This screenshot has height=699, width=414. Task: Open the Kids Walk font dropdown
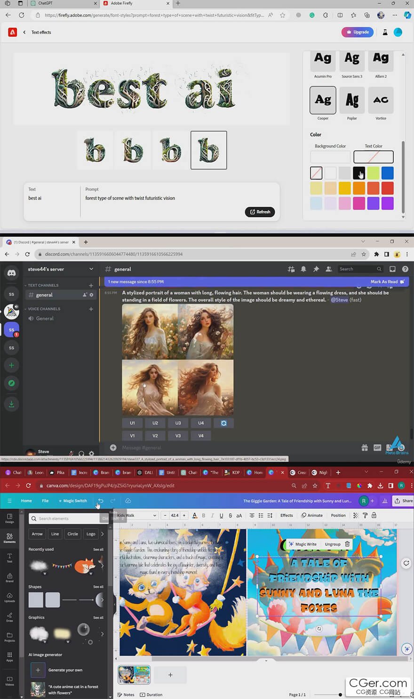[x=136, y=516]
